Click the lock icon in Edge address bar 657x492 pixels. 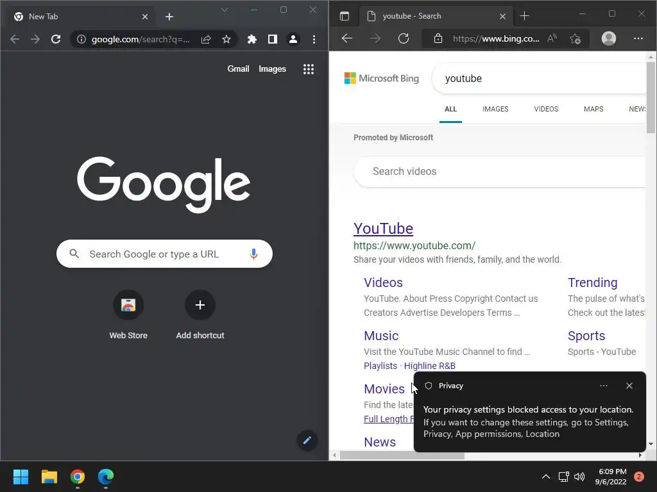tap(438, 38)
